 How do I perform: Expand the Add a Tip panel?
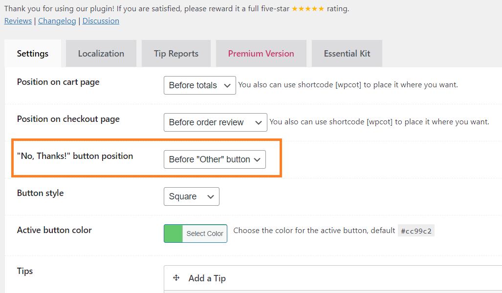coord(333,278)
